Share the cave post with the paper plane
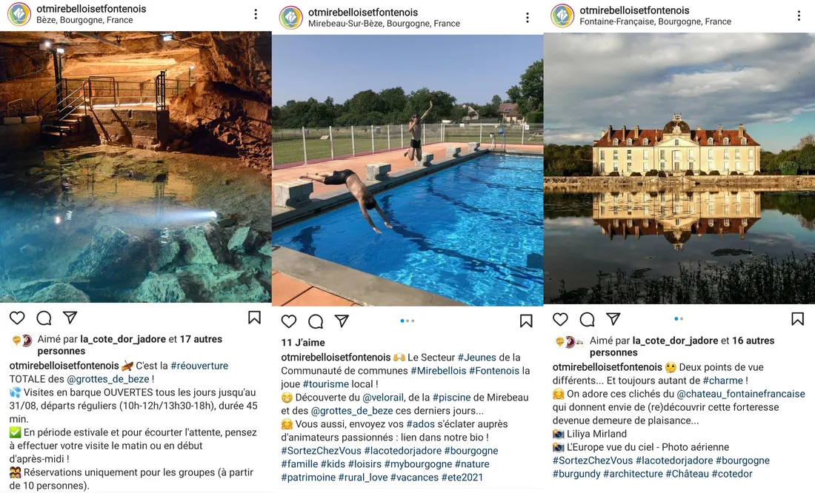Image resolution: width=815 pixels, height=493 pixels. [x=70, y=317]
